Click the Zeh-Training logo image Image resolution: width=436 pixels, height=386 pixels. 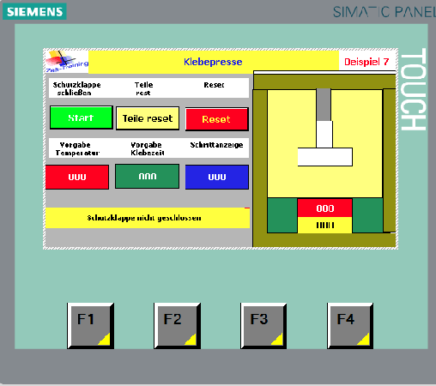click(67, 62)
